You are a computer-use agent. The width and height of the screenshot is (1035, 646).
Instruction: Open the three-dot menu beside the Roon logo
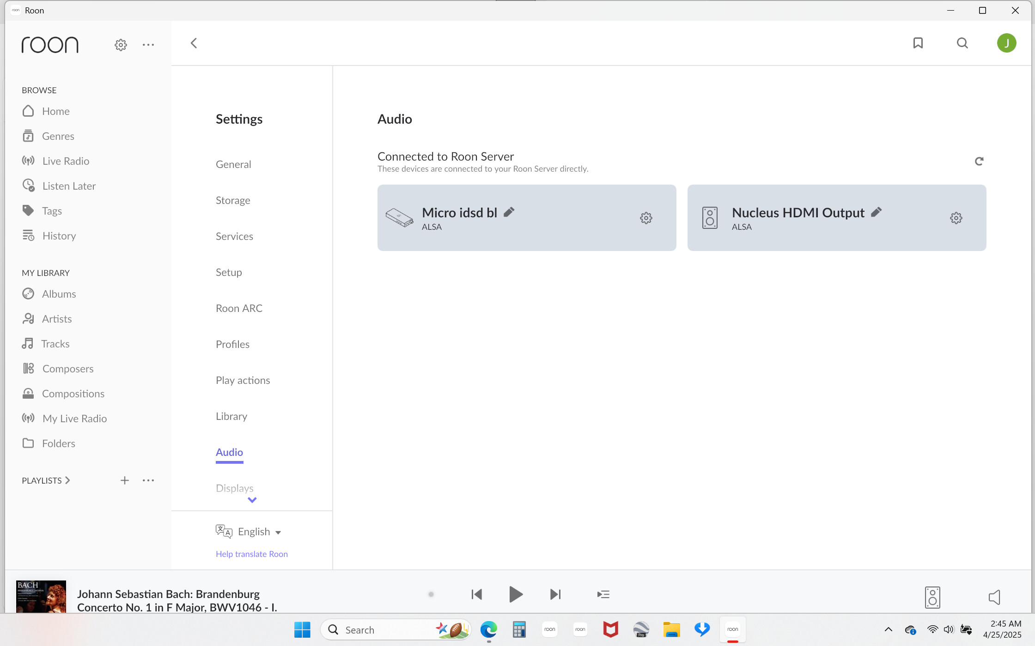click(x=148, y=45)
